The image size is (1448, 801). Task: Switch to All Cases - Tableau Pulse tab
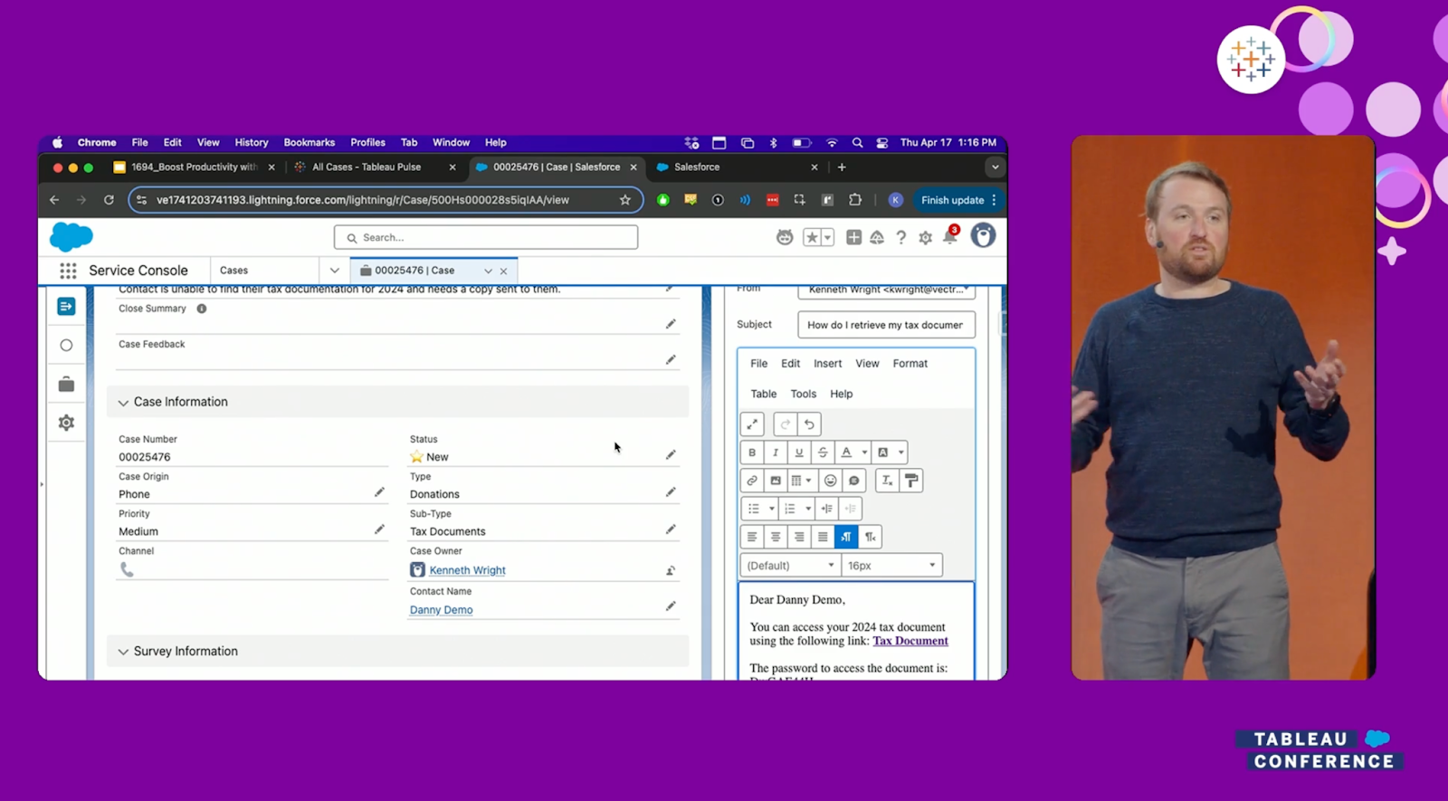tap(367, 167)
